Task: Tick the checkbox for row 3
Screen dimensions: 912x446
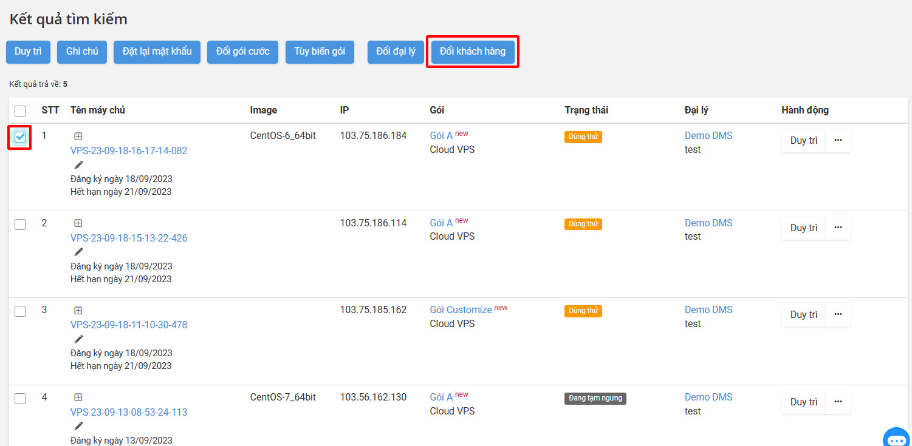Action: tap(20, 311)
